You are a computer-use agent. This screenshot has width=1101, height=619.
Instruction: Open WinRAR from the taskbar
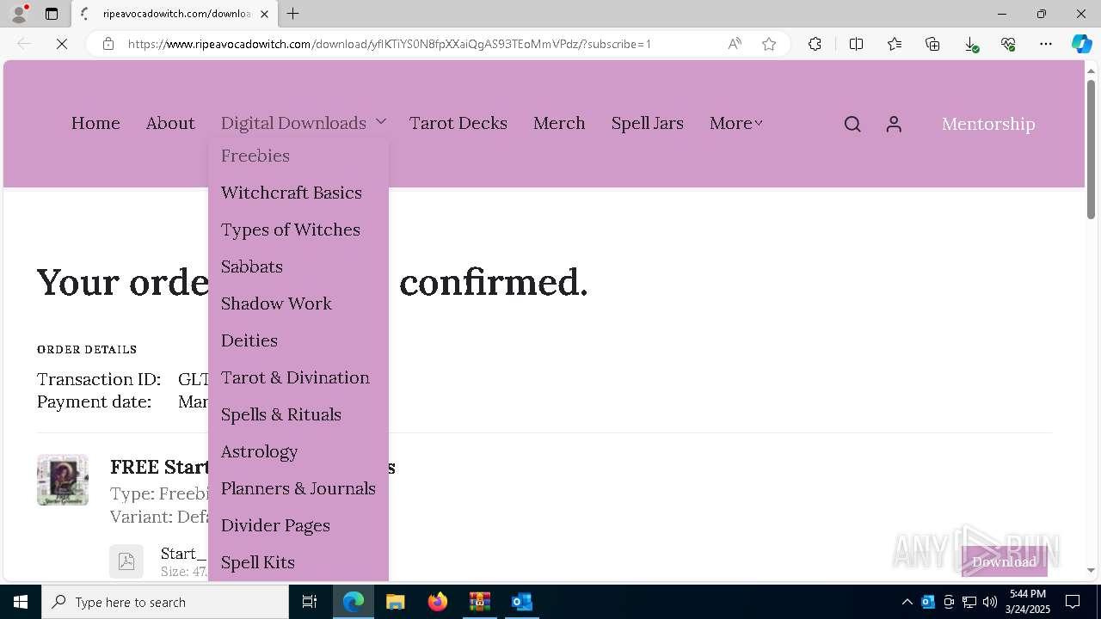479,602
